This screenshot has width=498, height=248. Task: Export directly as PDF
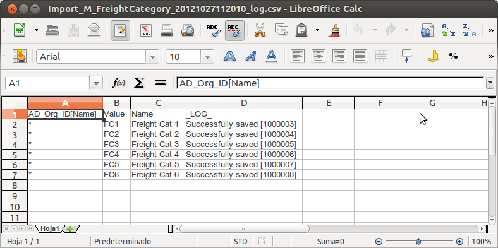[x=146, y=30]
